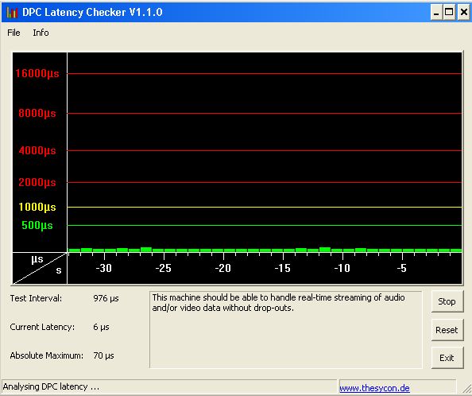Click the -15 marker on the time axis
Viewport: 472px width, 396px height.
click(x=282, y=268)
